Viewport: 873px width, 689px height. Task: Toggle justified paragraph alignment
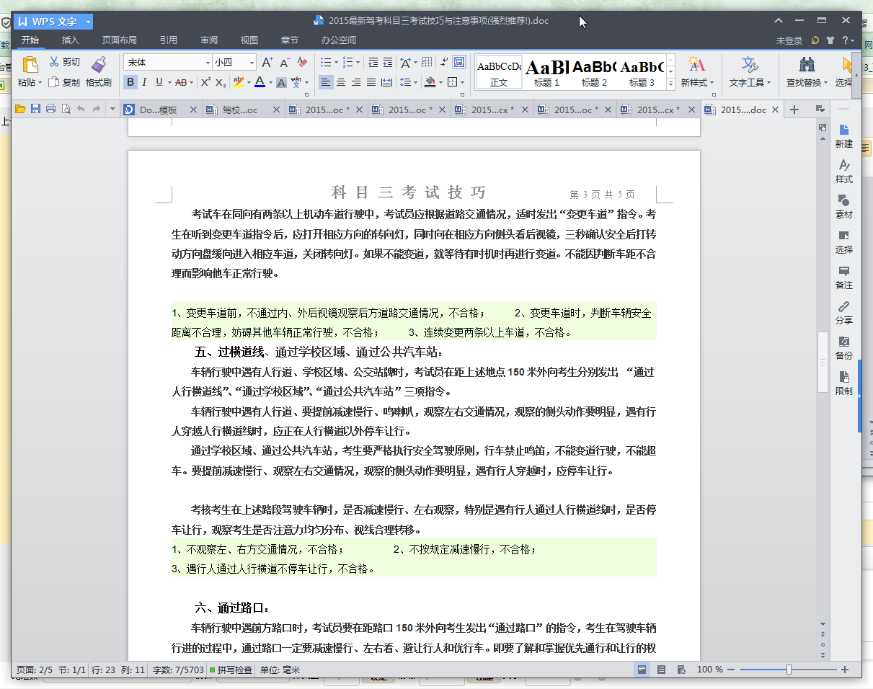tap(371, 82)
